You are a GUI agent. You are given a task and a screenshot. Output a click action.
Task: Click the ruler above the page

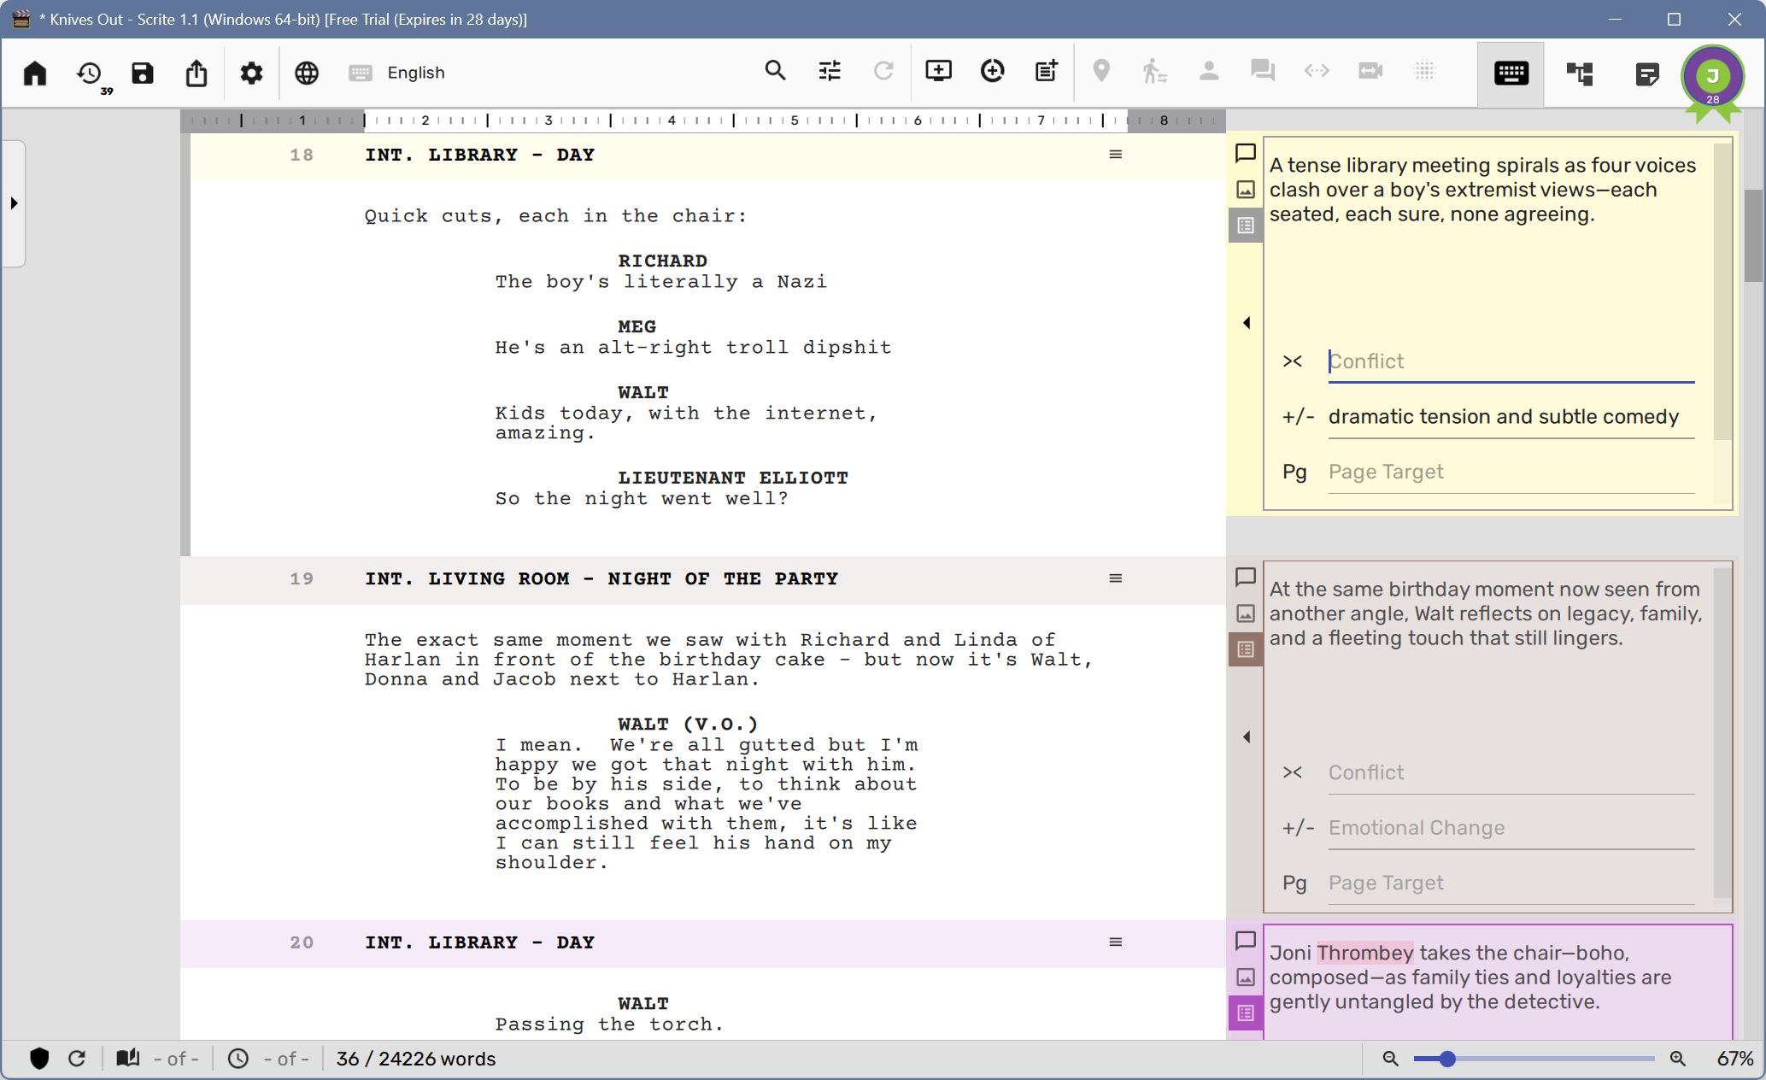702,120
